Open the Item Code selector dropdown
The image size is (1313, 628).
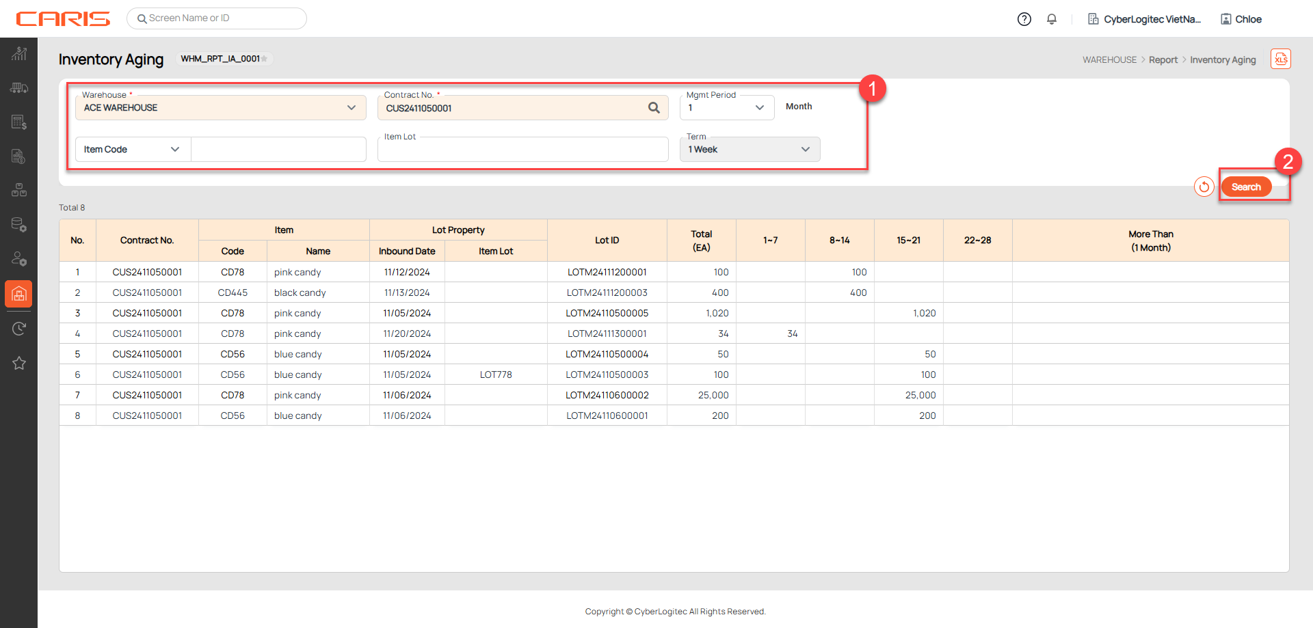click(133, 150)
